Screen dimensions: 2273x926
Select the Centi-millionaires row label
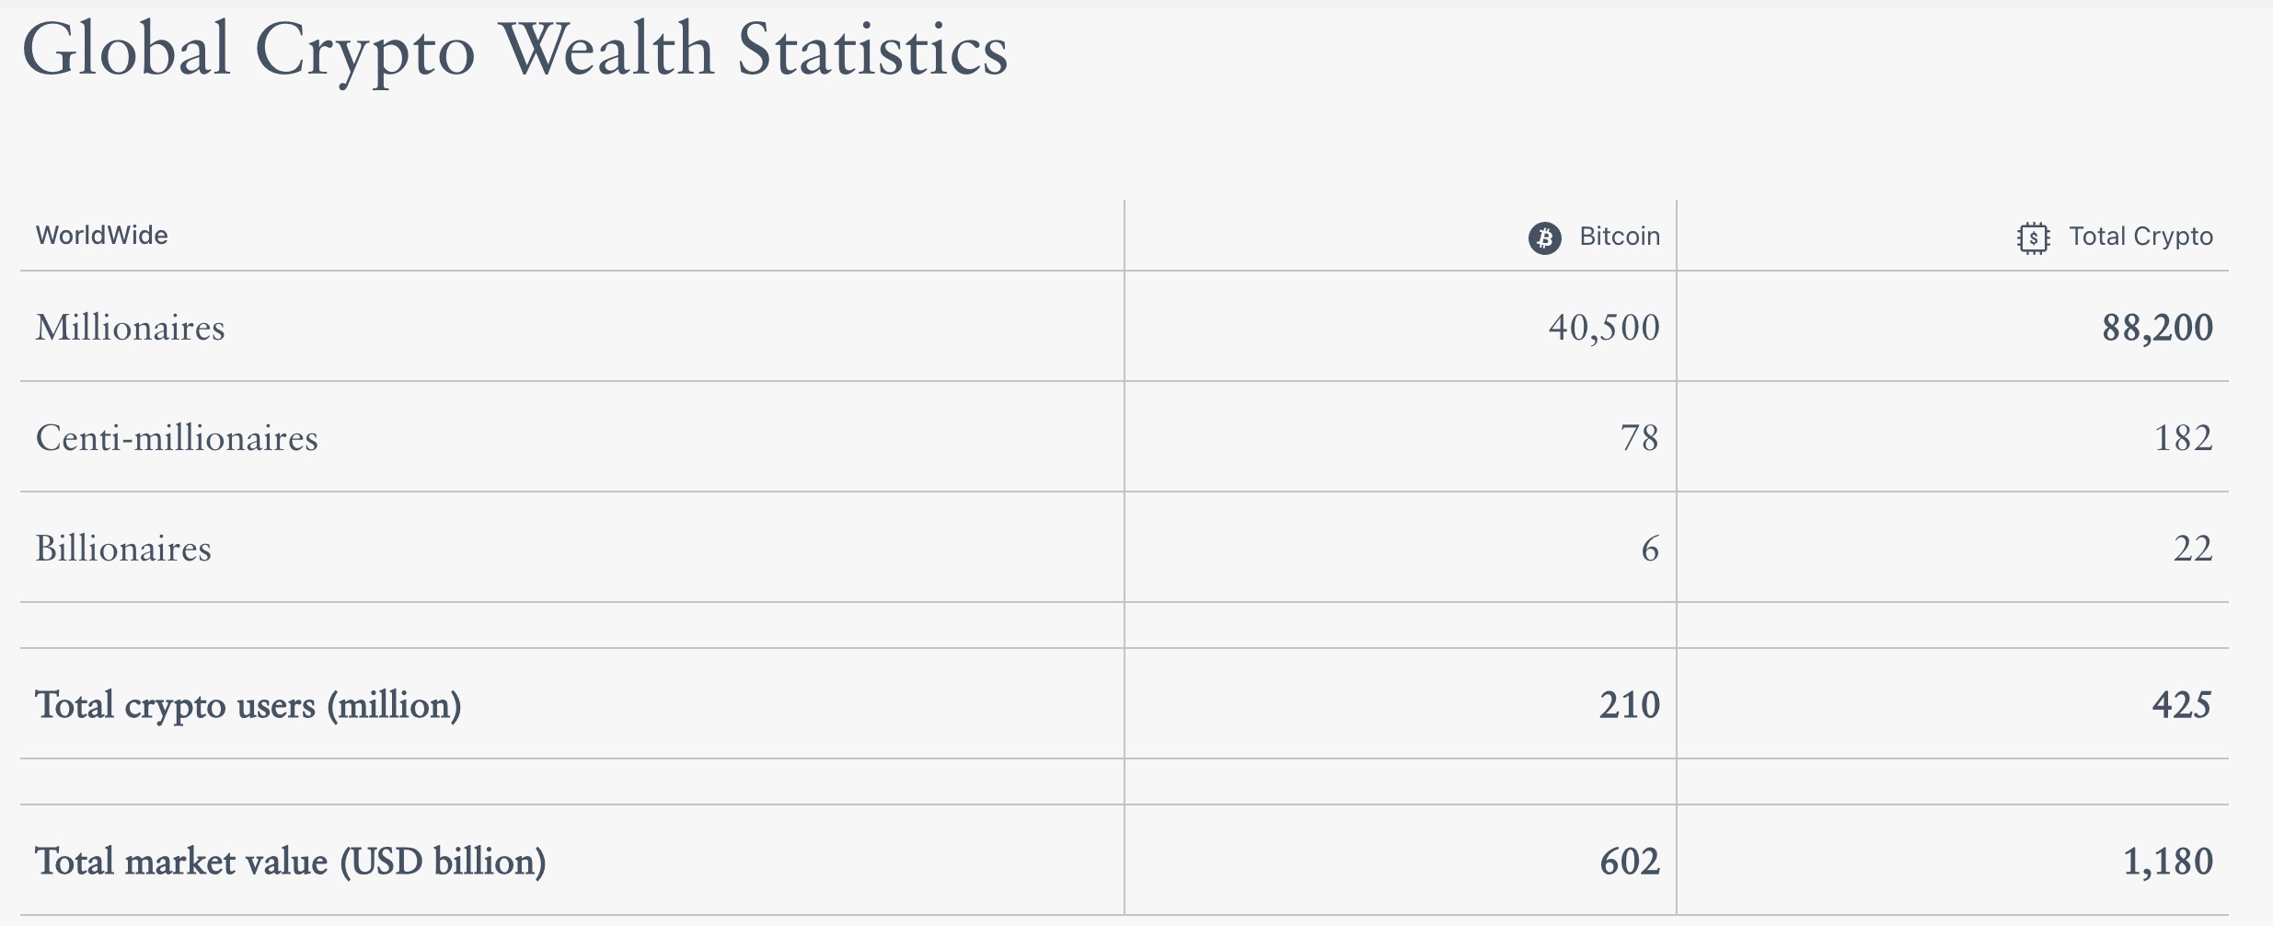tap(177, 438)
